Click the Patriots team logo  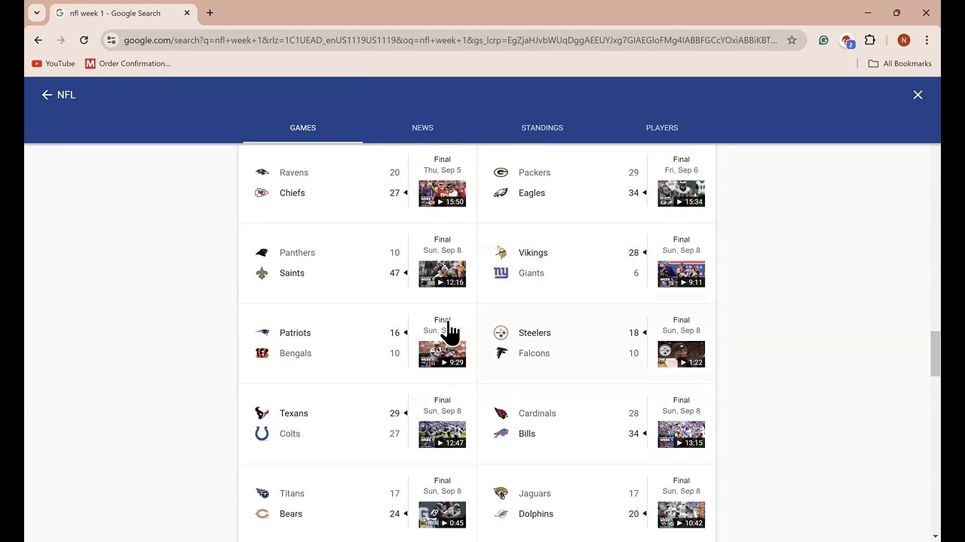262,333
